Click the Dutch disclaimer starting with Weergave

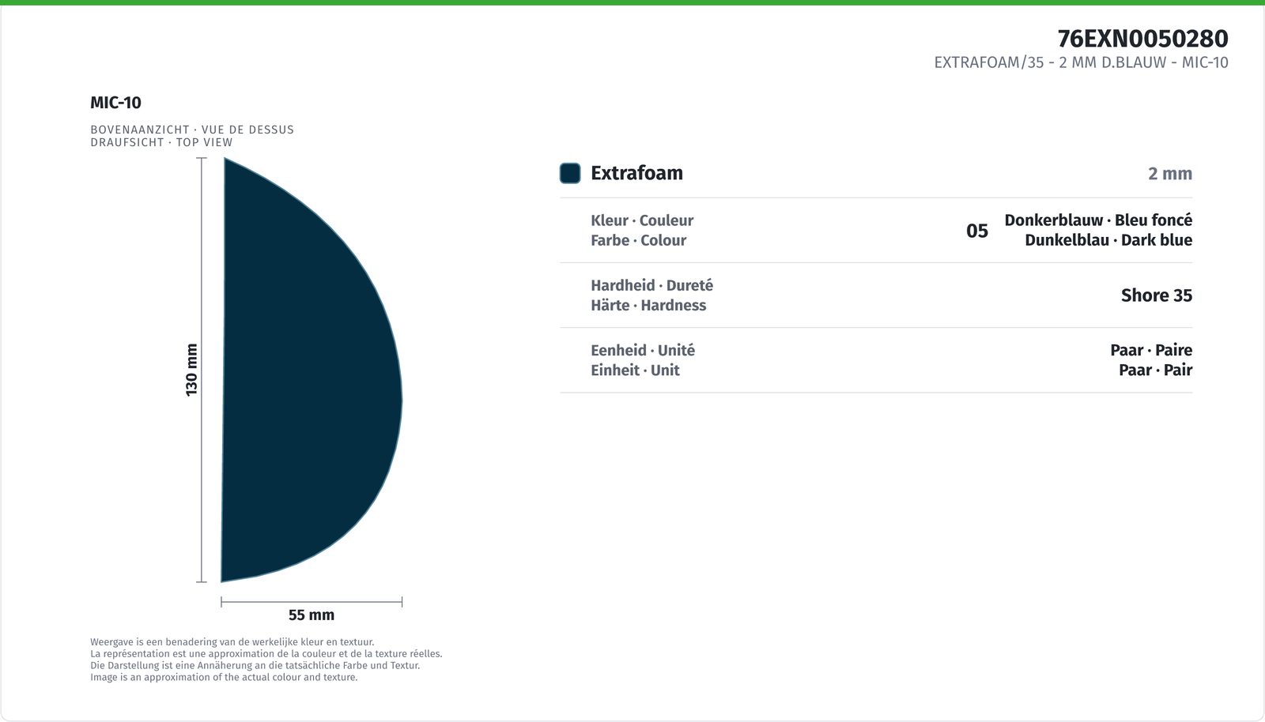[x=232, y=642]
